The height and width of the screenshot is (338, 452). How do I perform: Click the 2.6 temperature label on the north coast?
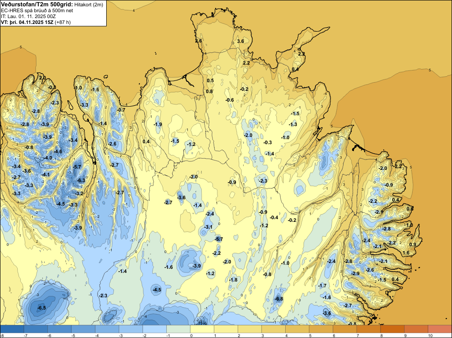click(198, 41)
